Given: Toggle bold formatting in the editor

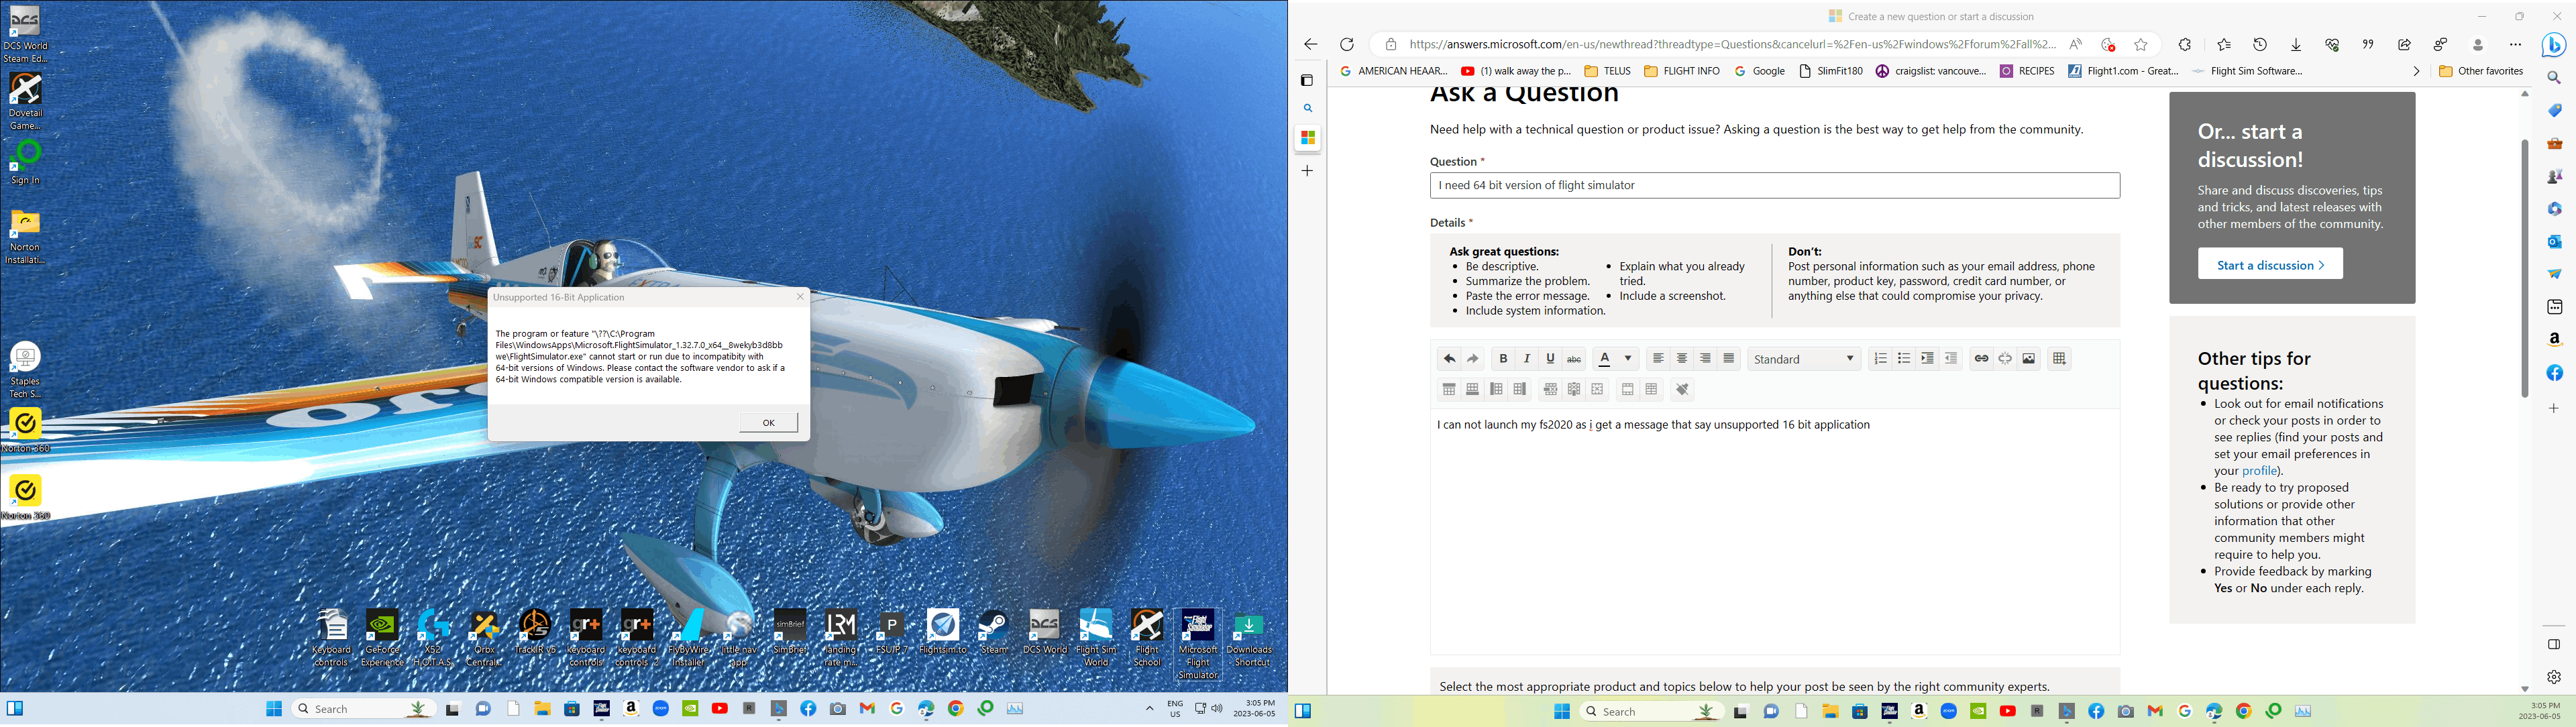Looking at the screenshot, I should (x=1503, y=359).
